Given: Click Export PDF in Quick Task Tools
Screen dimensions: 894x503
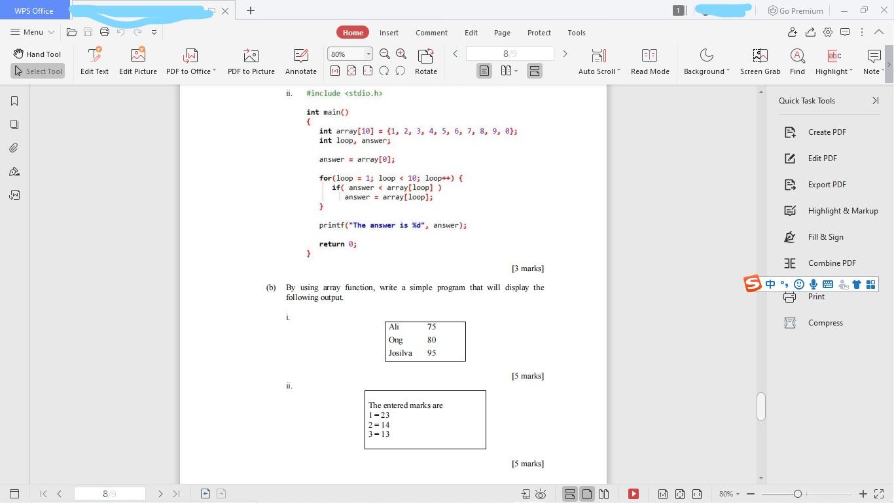Looking at the screenshot, I should pyautogui.click(x=815, y=185).
